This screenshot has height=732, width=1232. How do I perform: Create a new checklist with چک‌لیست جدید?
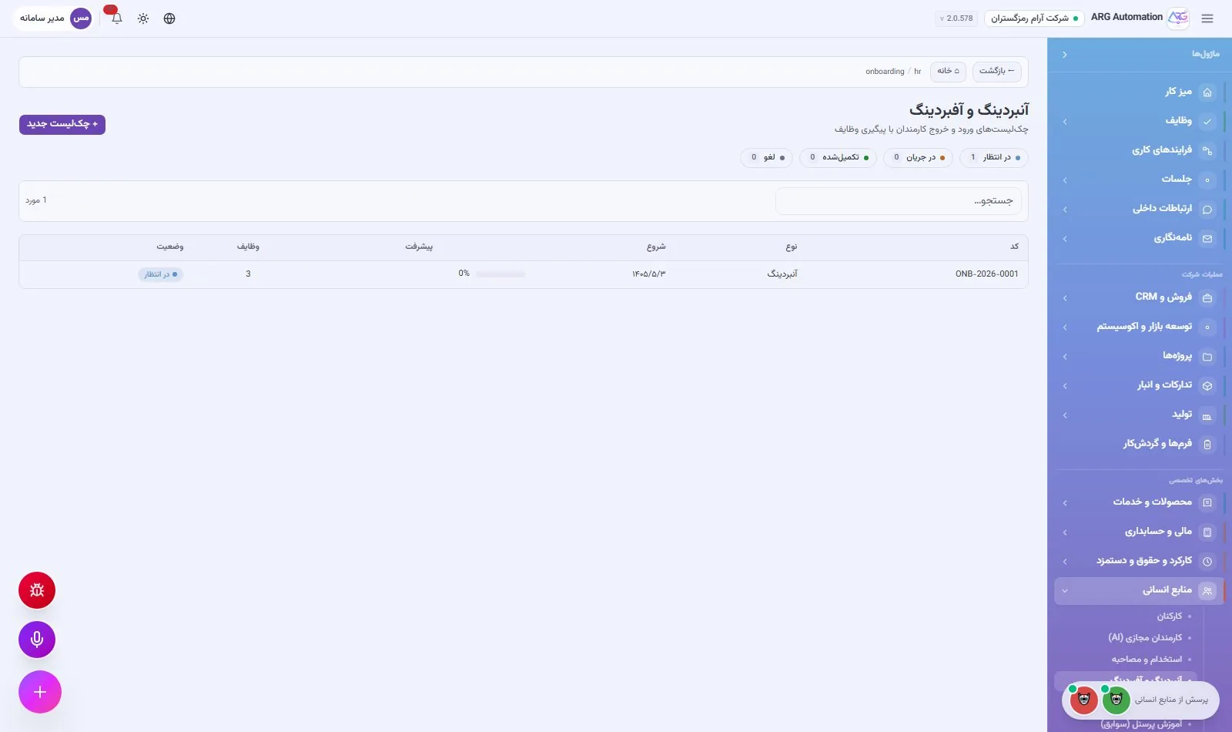pyautogui.click(x=62, y=124)
